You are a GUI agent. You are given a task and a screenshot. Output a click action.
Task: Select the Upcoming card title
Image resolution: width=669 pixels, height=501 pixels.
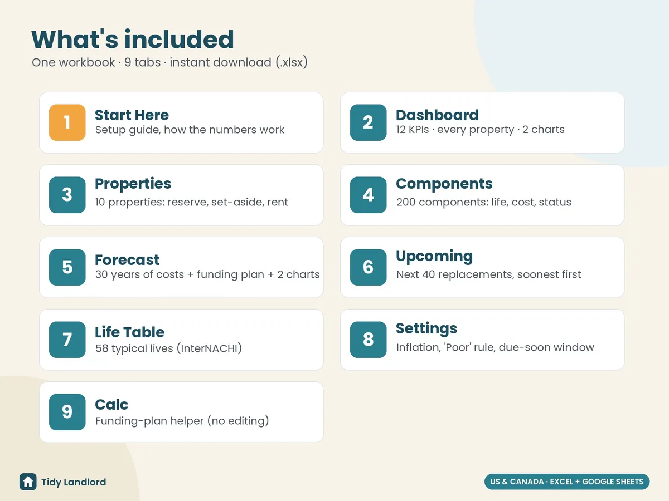coord(434,256)
